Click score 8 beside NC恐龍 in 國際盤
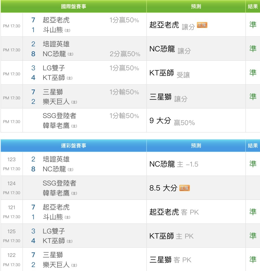Viewport: 260px width, 271px height. tap(33, 54)
